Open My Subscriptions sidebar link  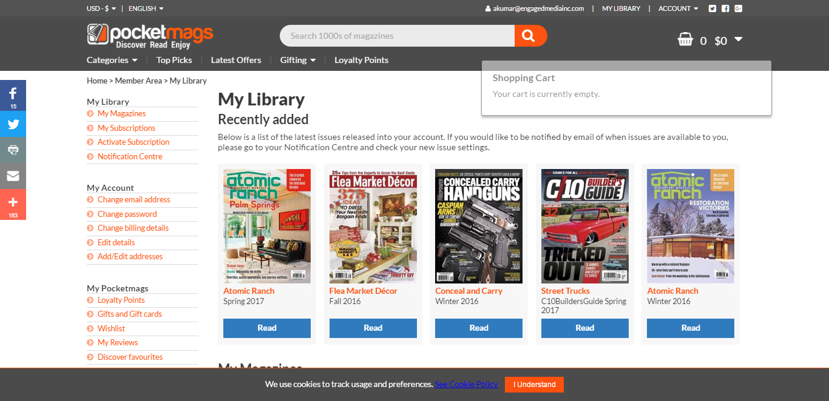[x=126, y=128]
